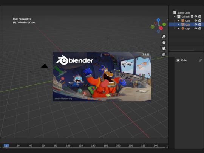Click the current frame 1 marker

(x=6, y=145)
